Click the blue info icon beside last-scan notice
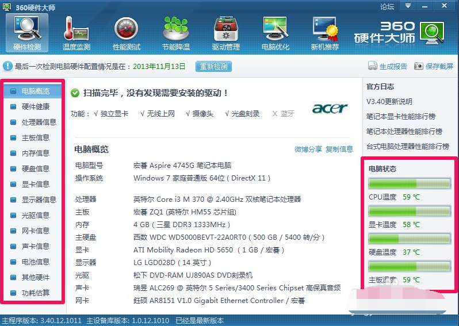Viewport: 459px width, 326px height. [x=7, y=66]
